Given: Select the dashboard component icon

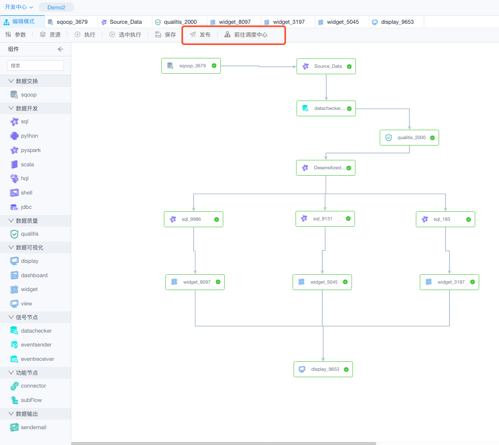Looking at the screenshot, I should click(14, 275).
